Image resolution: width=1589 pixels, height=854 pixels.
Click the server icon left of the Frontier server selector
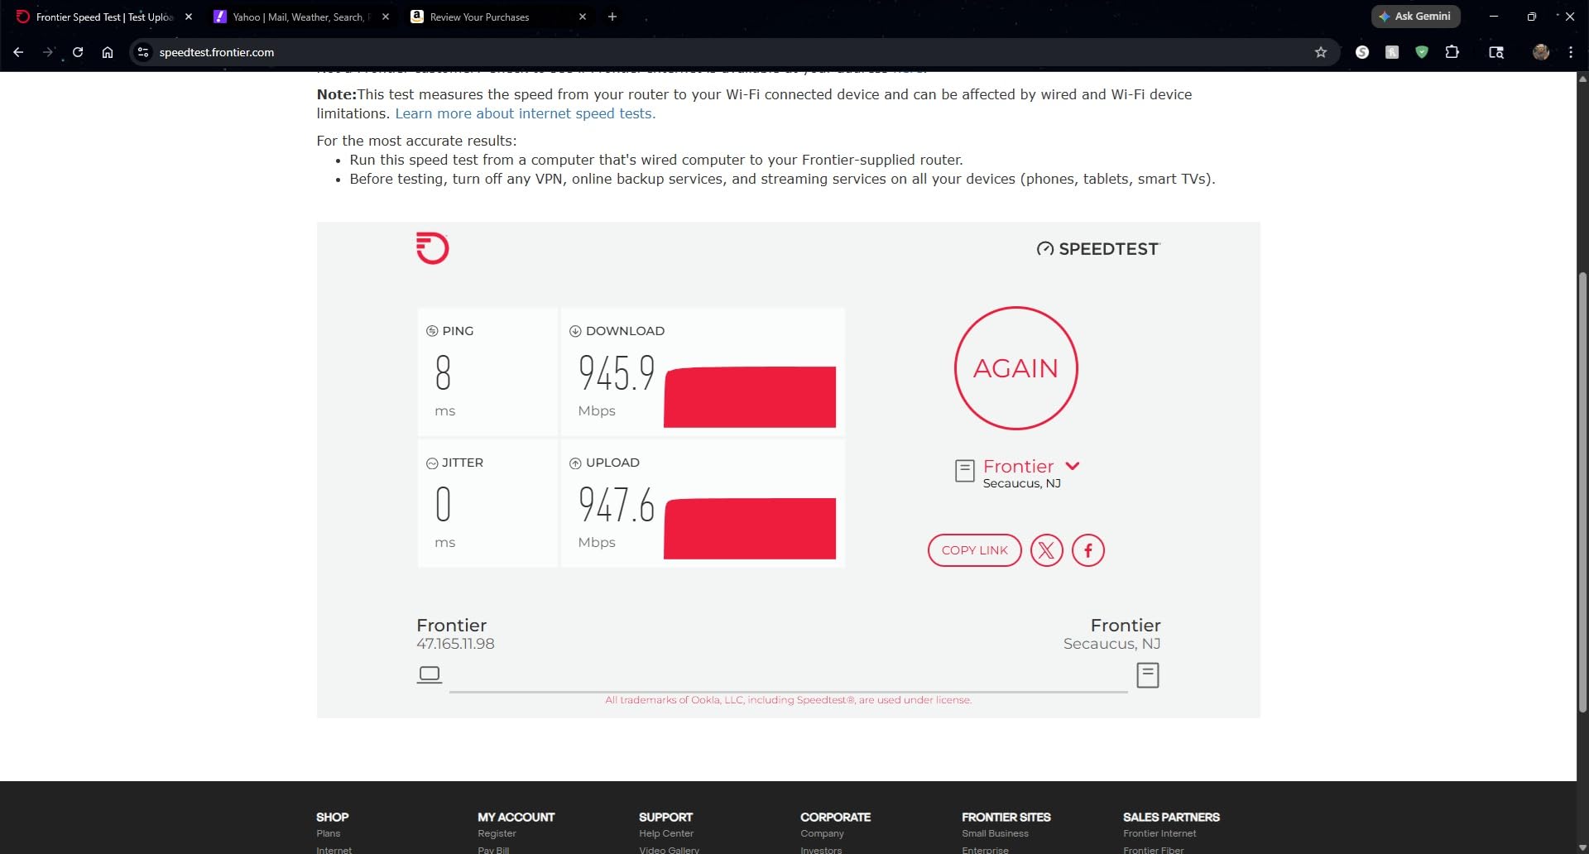pyautogui.click(x=964, y=471)
